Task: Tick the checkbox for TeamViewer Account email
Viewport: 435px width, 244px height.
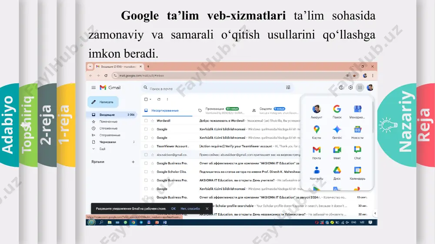Action: [146, 146]
